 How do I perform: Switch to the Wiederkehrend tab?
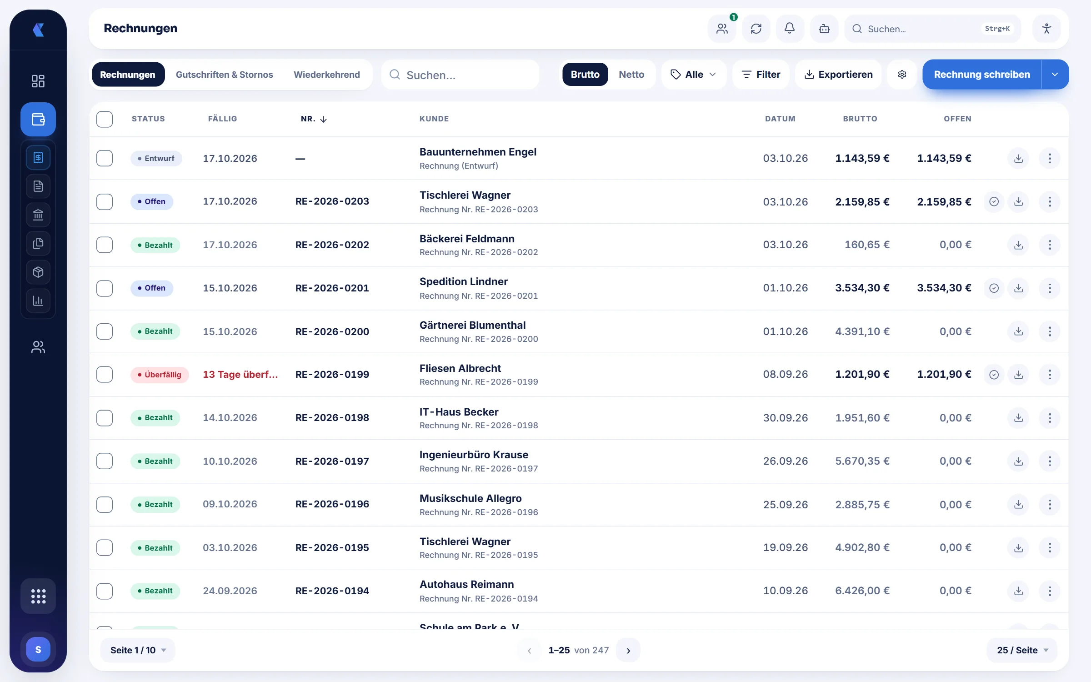pos(326,75)
